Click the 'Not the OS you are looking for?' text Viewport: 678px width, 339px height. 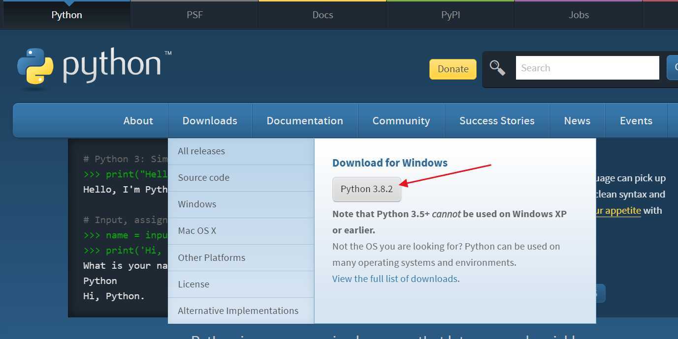[x=397, y=246]
